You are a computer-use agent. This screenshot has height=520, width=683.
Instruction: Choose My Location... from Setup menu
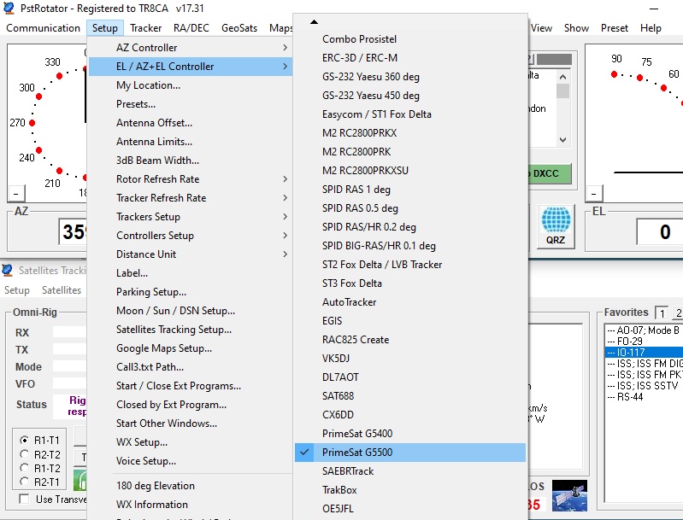[x=190, y=85]
